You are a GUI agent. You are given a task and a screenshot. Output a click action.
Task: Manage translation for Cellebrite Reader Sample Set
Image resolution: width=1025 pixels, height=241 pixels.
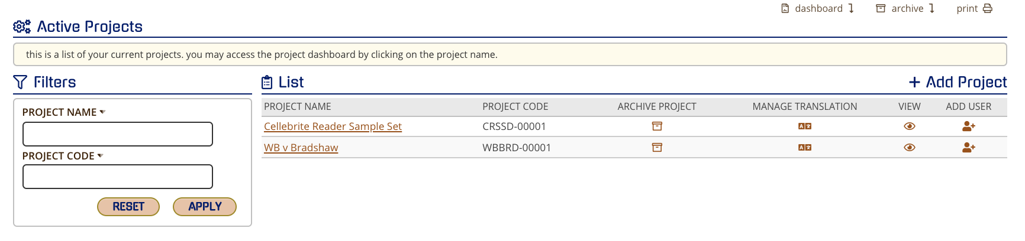[x=804, y=126]
